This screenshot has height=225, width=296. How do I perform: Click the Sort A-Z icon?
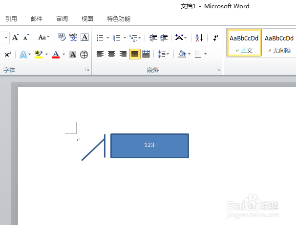(199, 37)
